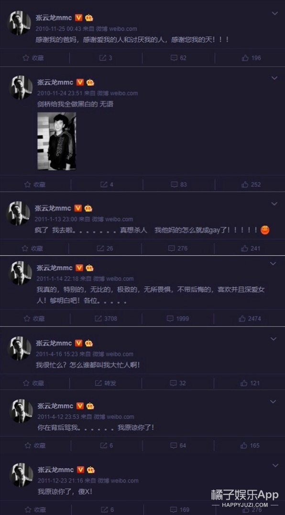Screen dimensions: 285x515
Task: Like the post with 165 likes
Action: click(250, 445)
